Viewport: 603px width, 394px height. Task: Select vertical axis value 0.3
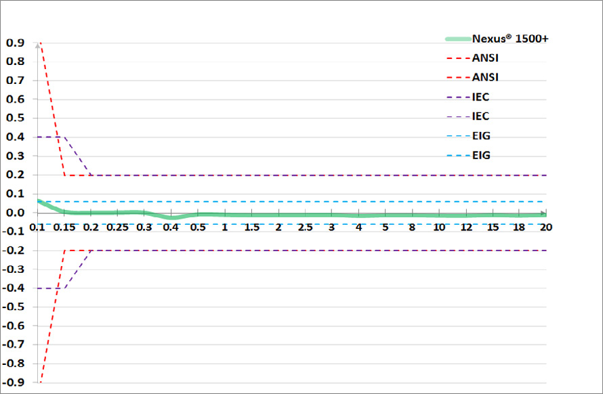pos(16,156)
